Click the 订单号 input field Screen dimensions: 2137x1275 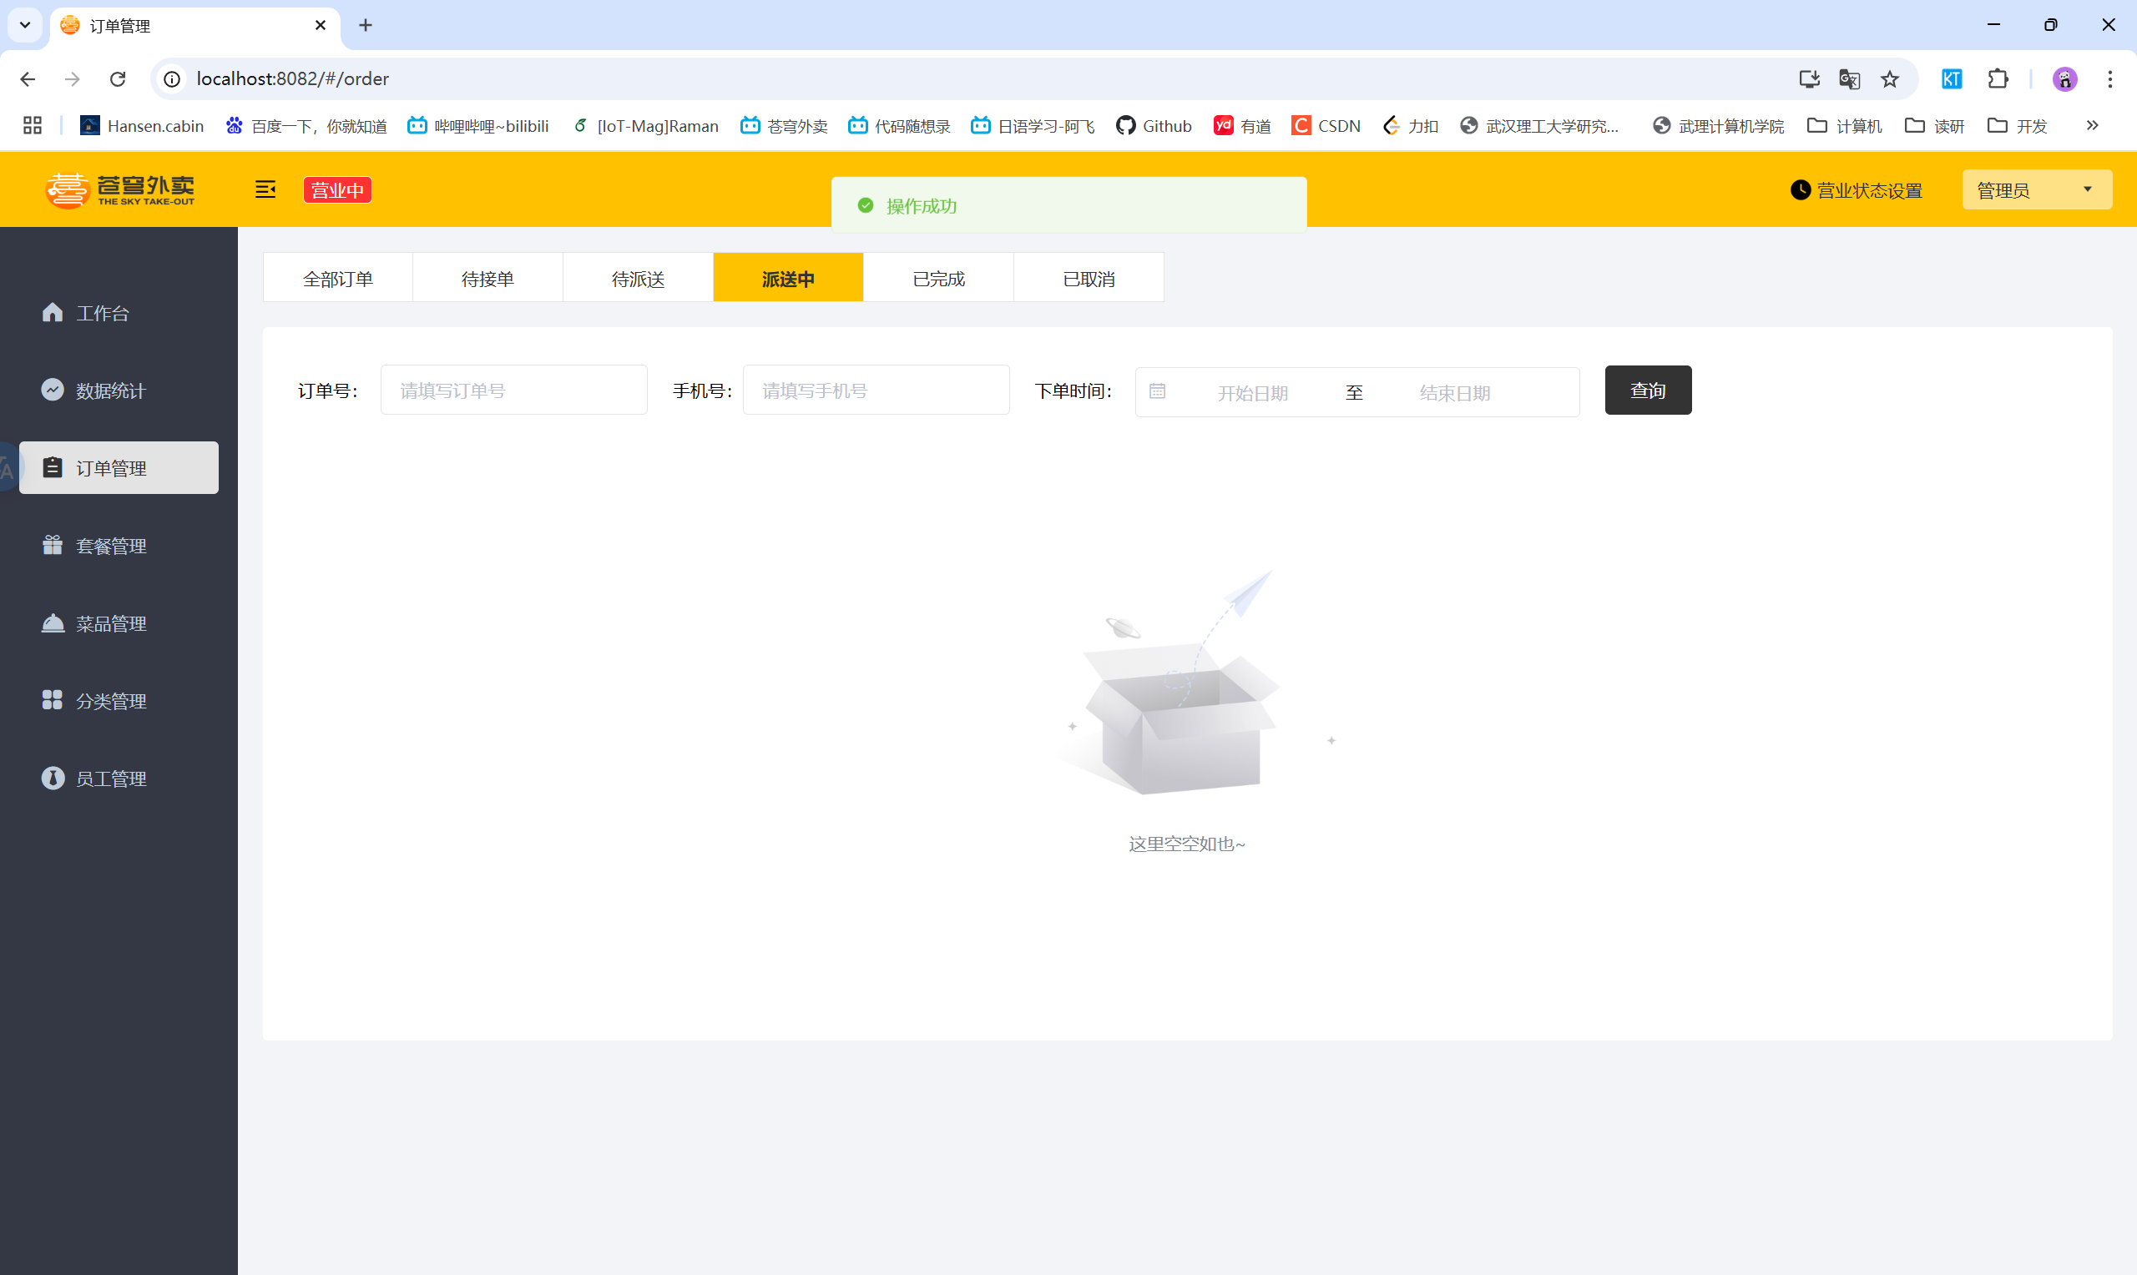(x=514, y=390)
